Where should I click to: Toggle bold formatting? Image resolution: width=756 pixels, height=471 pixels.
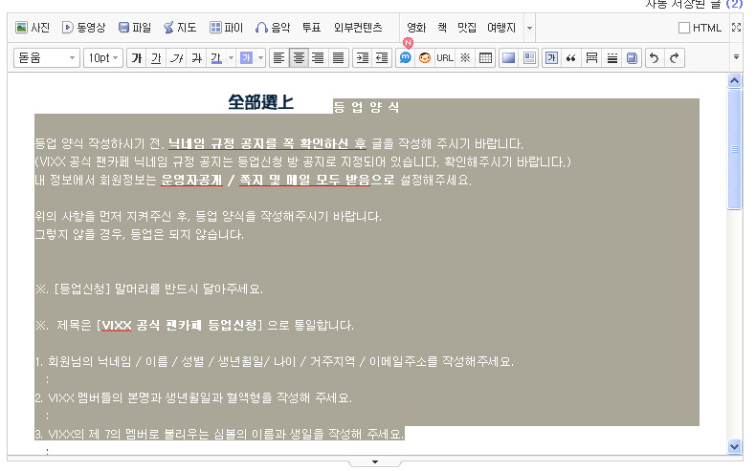[x=137, y=58]
